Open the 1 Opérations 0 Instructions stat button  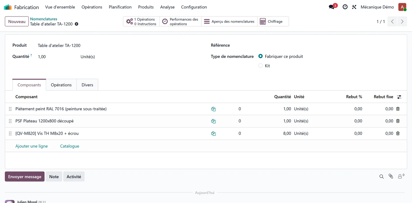(x=141, y=22)
